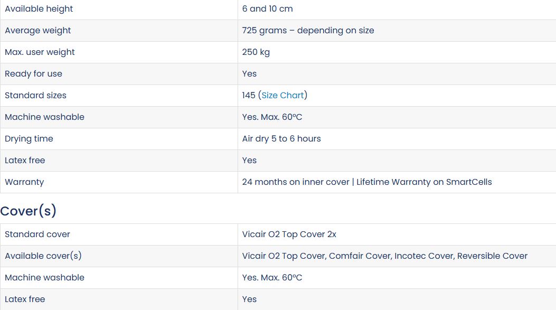Screen dimensions: 556x310
Task: Click the Standard cover row label
Action: pos(37,234)
